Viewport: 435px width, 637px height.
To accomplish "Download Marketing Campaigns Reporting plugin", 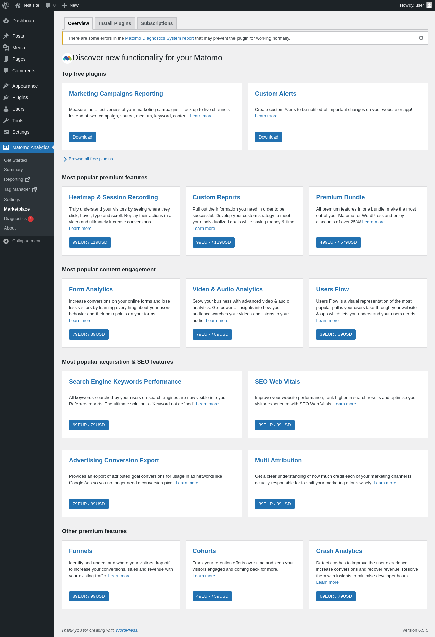I will point(83,137).
